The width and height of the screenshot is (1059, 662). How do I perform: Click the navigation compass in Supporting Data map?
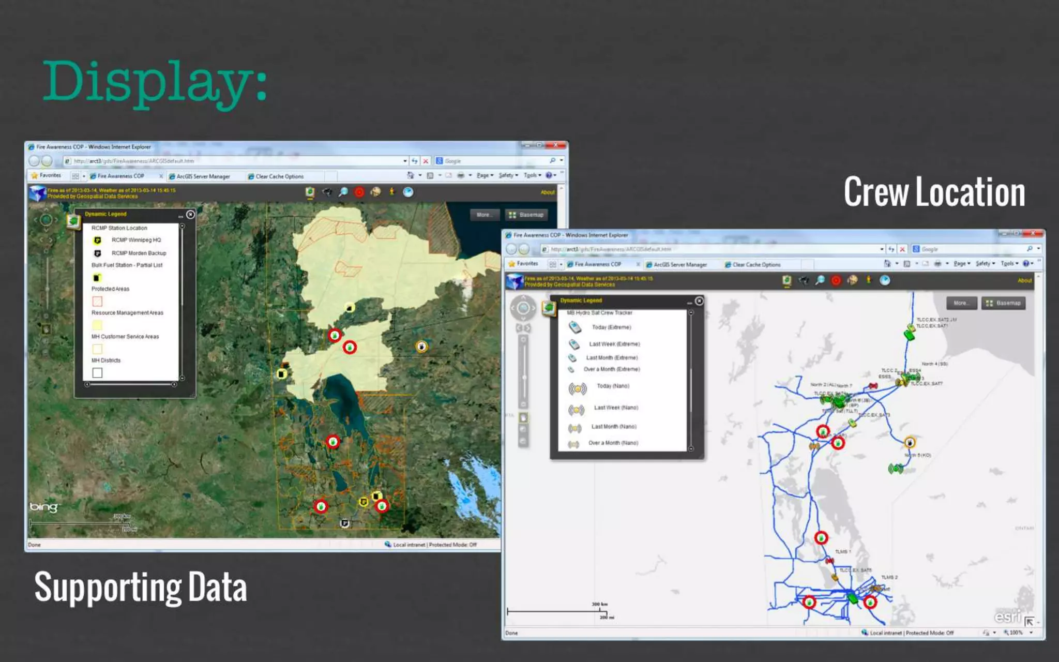46,220
